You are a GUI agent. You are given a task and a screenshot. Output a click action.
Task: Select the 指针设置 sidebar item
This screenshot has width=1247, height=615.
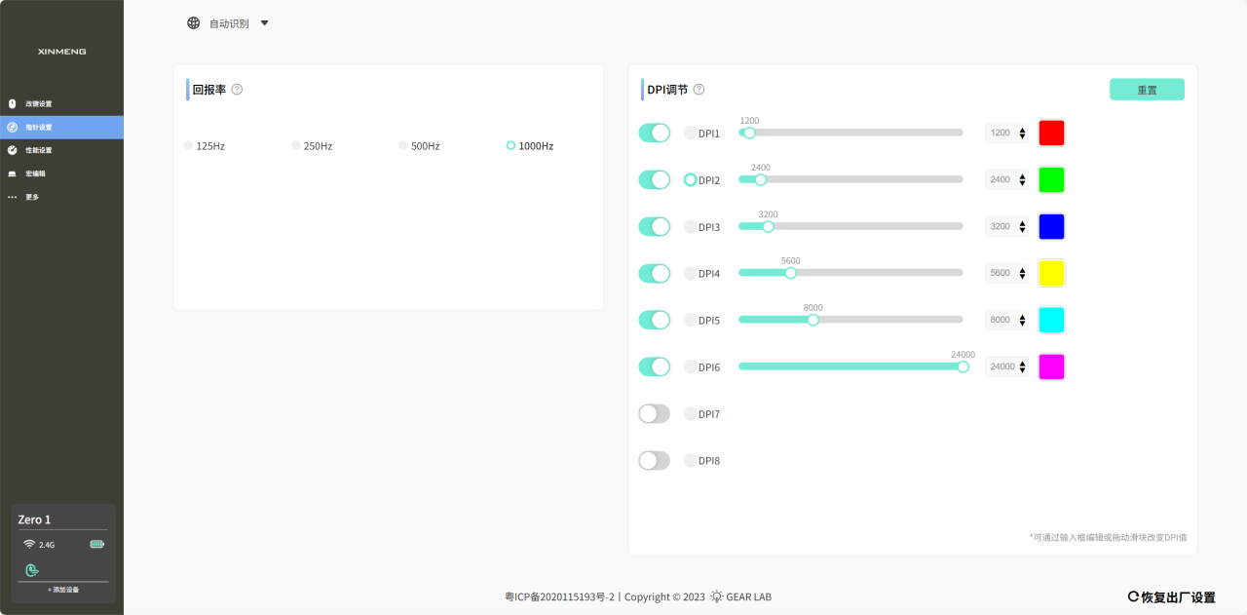coord(39,127)
